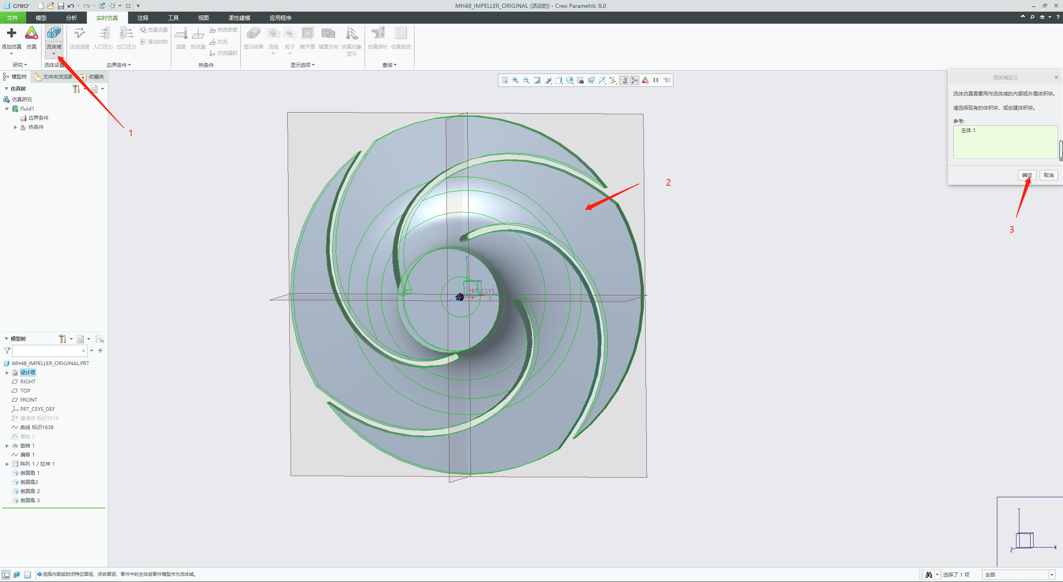Image resolution: width=1063 pixels, height=582 pixels.
Task: Collapse the Fluid1 tree node
Action: 7,109
